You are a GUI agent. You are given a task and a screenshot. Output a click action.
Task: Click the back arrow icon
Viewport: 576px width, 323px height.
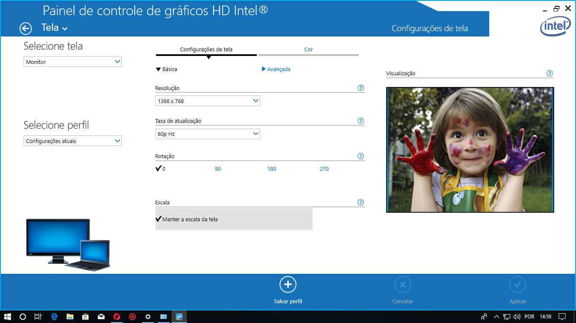pos(26,28)
